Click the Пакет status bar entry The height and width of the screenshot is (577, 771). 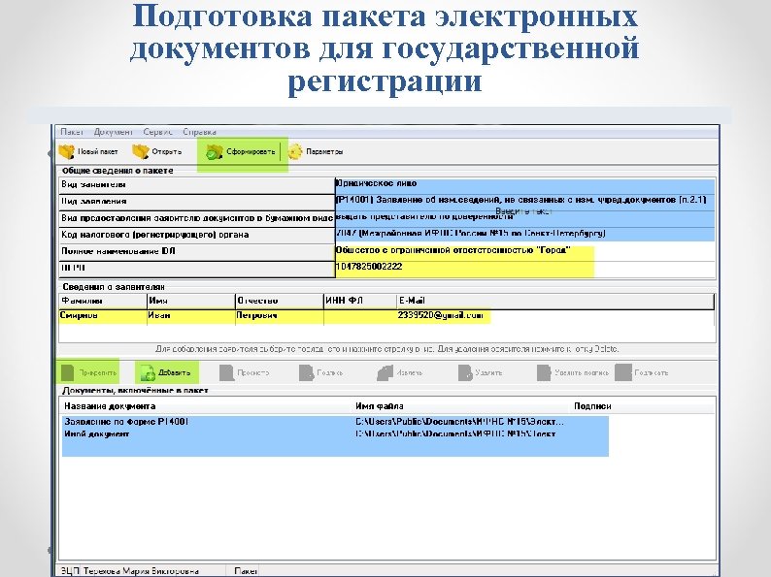[x=246, y=571]
